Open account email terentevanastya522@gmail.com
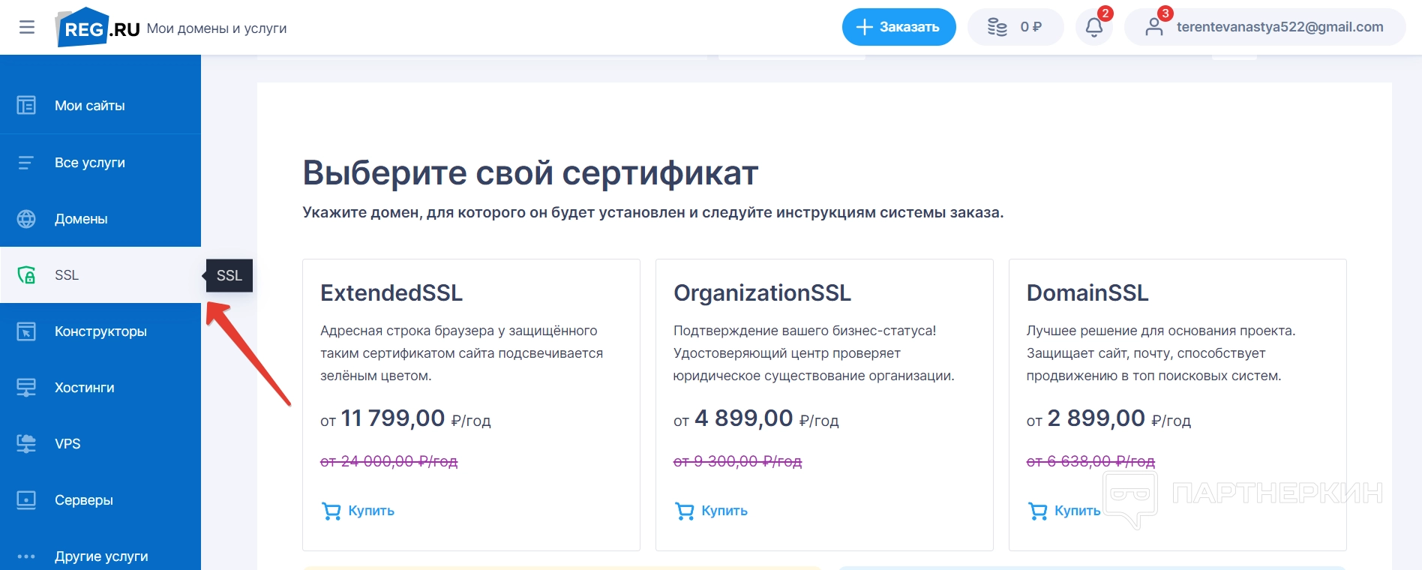Viewport: 1422px width, 570px height. (1279, 28)
